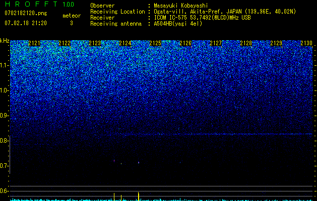Viewport: 317px width, 201px height.
Task: Click the 0.6 frequency axis label
Action: [x=4, y=191]
